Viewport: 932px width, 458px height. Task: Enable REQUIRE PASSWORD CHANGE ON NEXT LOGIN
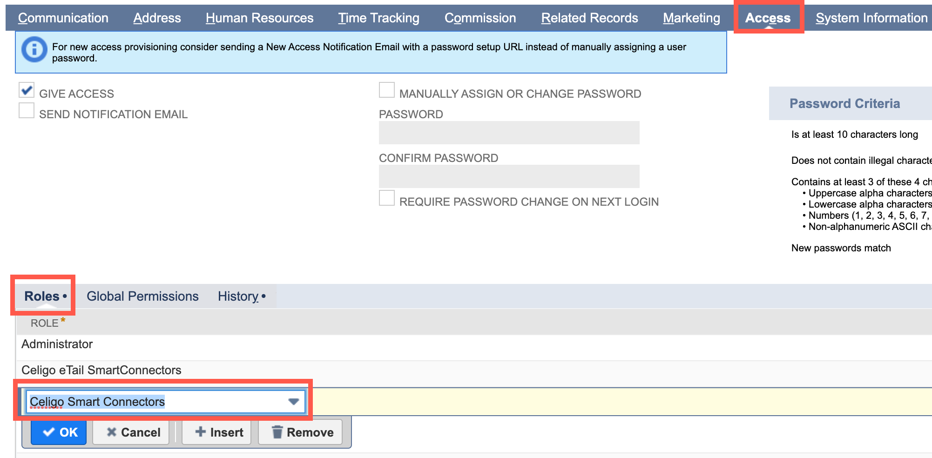click(385, 198)
